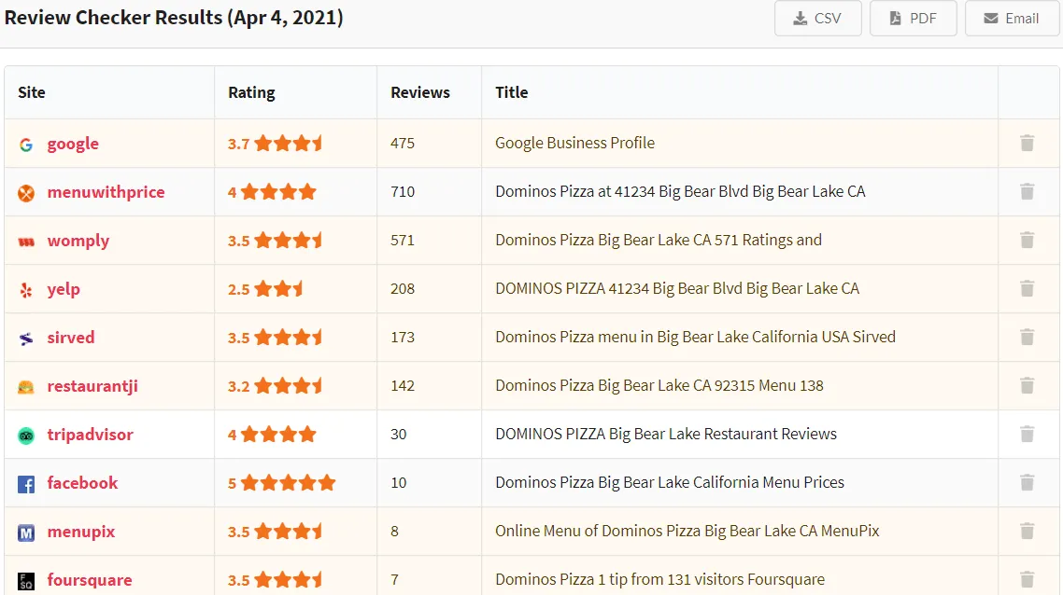Send results via Email button
The image size is (1063, 595).
pyautogui.click(x=1012, y=19)
